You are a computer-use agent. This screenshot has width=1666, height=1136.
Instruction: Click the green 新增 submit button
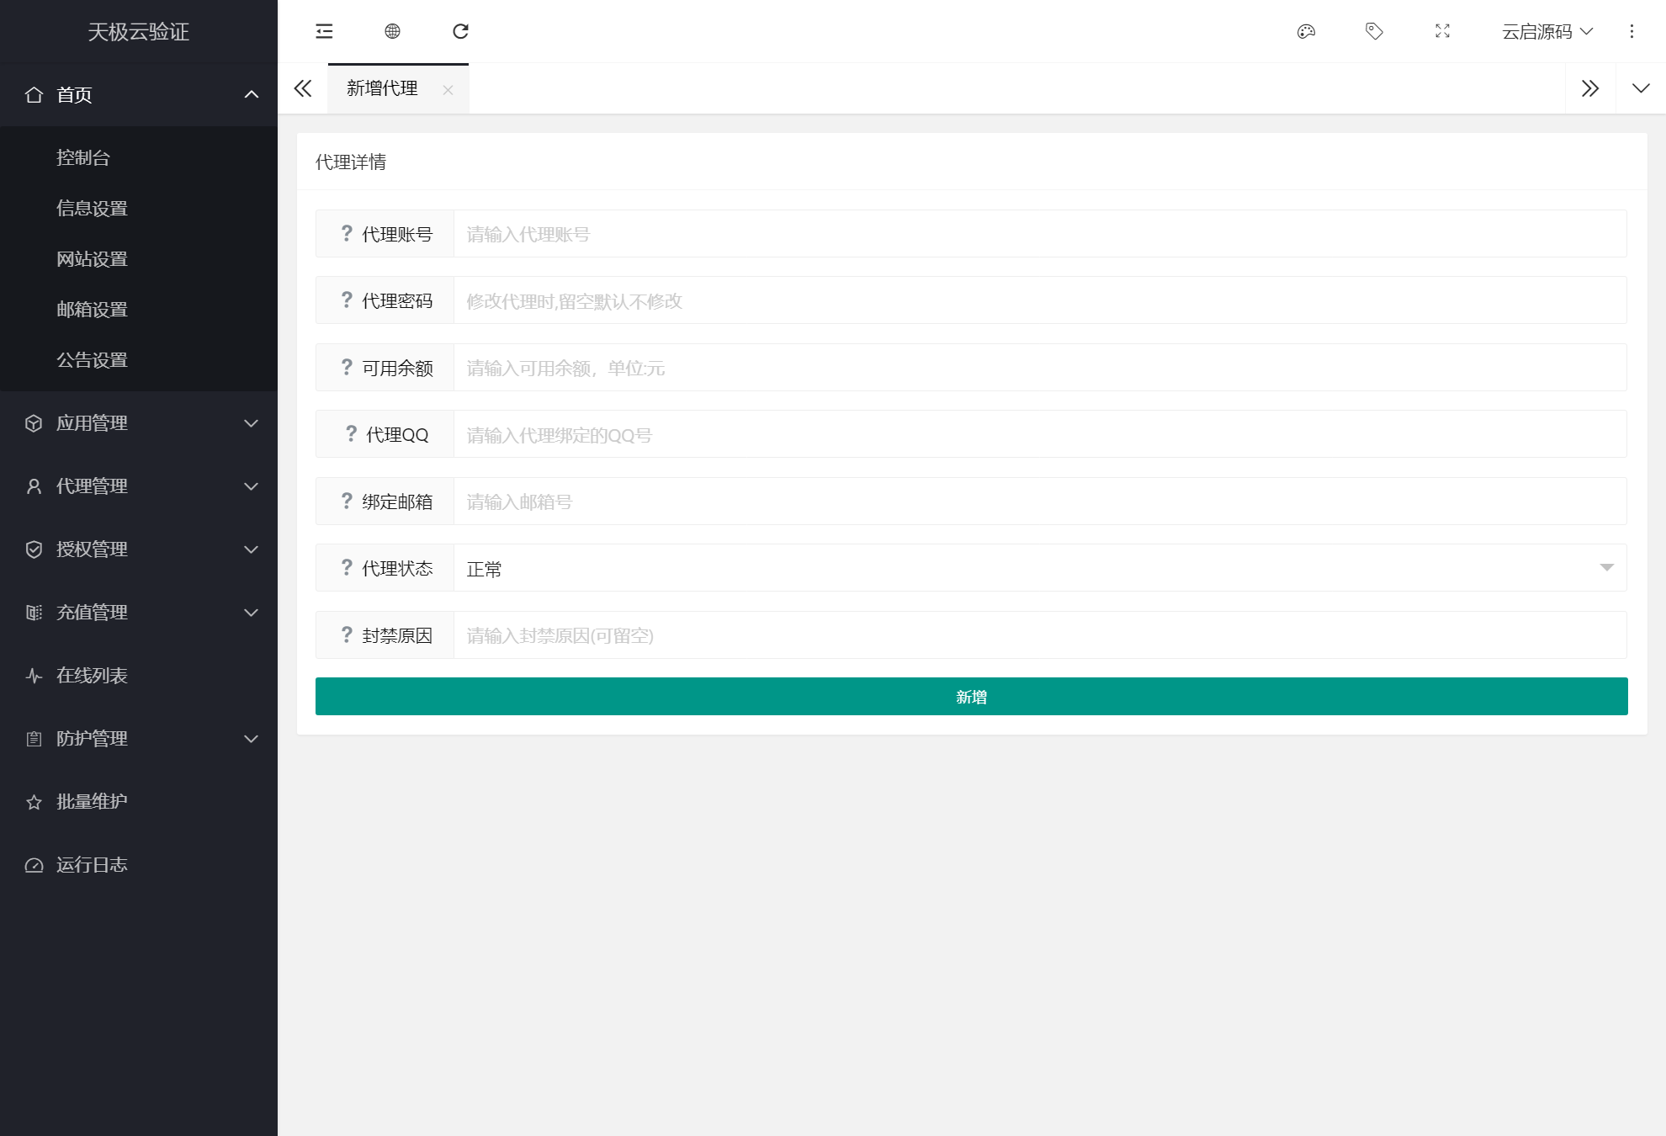pos(970,696)
